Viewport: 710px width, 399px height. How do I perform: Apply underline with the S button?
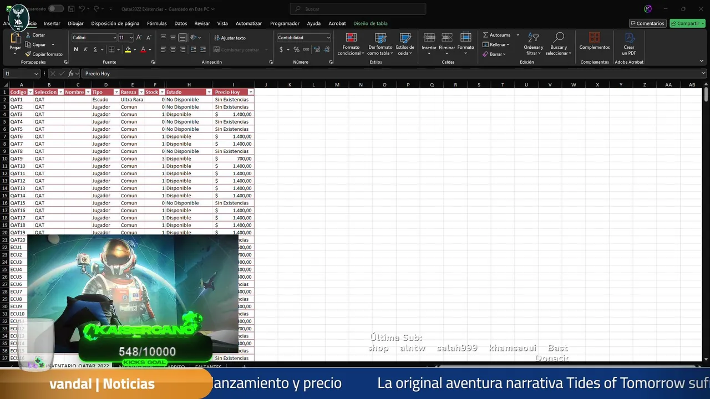click(x=95, y=49)
